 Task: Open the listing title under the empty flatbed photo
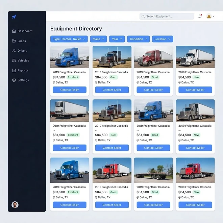pyautogui.click(x=153, y=187)
